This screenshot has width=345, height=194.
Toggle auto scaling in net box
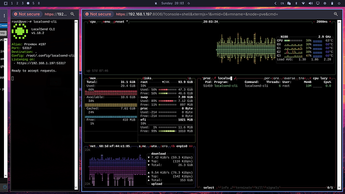[153, 146]
